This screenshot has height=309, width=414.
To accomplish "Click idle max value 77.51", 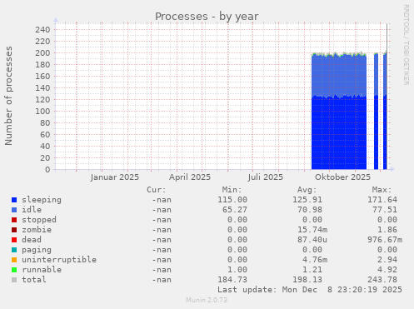I will (385, 210).
